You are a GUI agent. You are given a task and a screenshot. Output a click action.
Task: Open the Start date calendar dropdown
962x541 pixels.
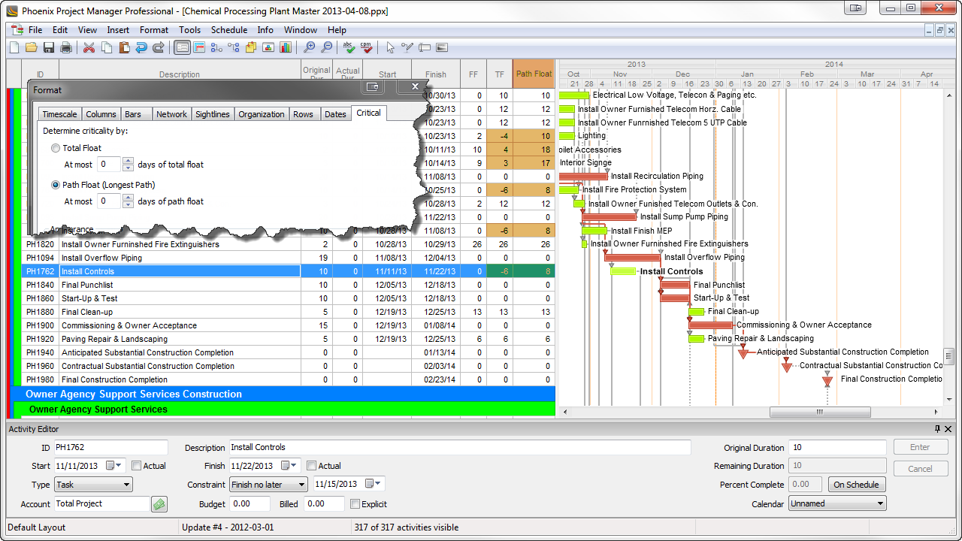pyautogui.click(x=114, y=466)
